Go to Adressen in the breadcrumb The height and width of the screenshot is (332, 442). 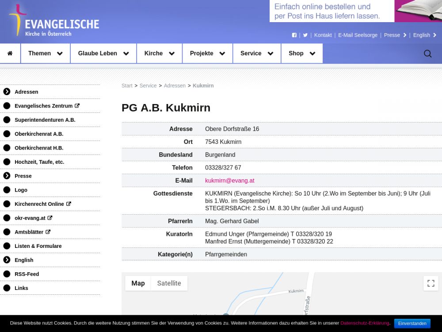click(x=175, y=85)
